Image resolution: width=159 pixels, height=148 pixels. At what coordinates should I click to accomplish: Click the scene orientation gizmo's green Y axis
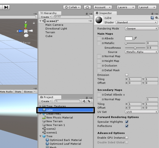click(26, 26)
